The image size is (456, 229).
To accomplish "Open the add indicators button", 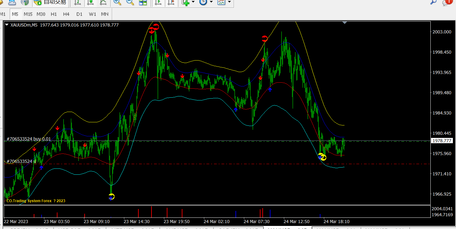I will point(186,2).
